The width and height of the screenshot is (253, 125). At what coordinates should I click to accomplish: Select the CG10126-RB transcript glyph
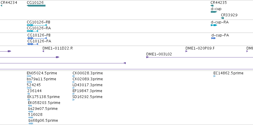pos(37,25)
